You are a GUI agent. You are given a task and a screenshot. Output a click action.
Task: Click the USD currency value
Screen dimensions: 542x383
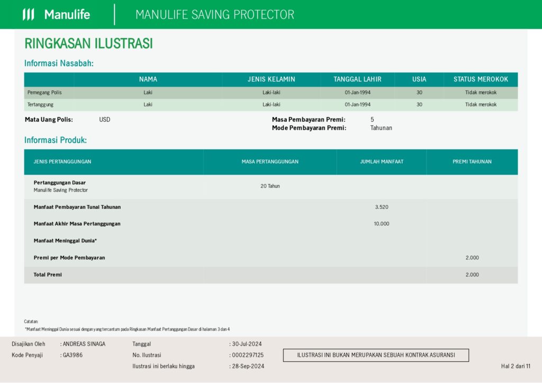point(105,120)
